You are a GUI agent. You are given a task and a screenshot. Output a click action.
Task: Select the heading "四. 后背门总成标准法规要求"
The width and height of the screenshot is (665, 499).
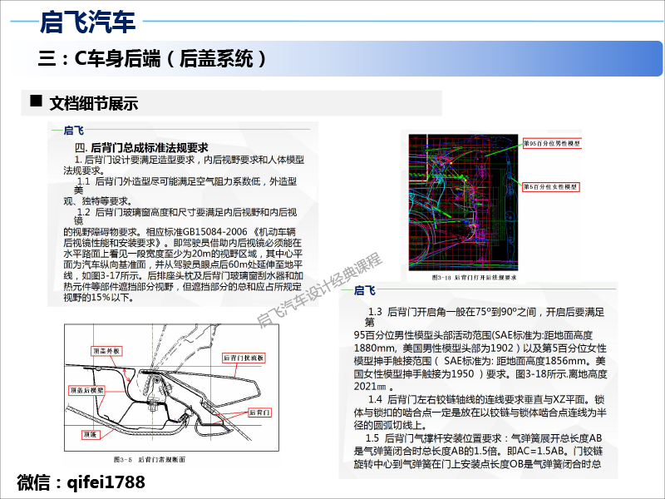[141, 148]
